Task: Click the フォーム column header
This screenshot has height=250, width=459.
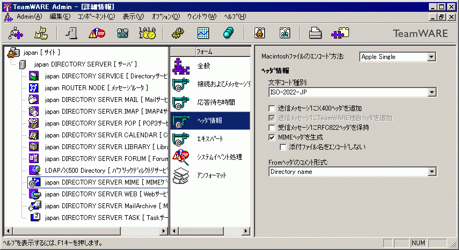Action: [223, 52]
